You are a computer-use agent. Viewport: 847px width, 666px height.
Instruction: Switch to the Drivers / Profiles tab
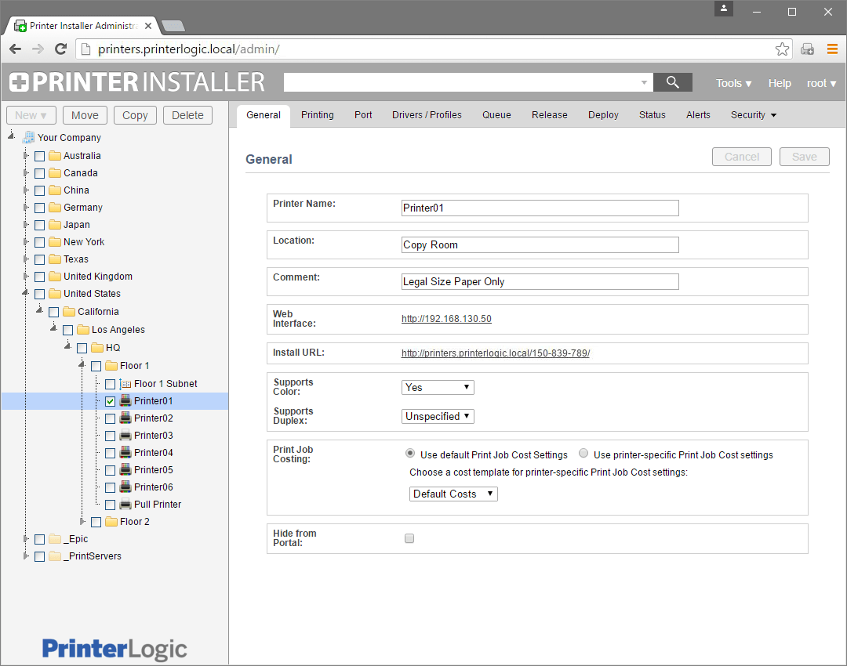pos(427,115)
